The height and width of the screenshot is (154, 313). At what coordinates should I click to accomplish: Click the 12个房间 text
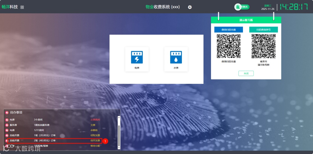point(39,130)
